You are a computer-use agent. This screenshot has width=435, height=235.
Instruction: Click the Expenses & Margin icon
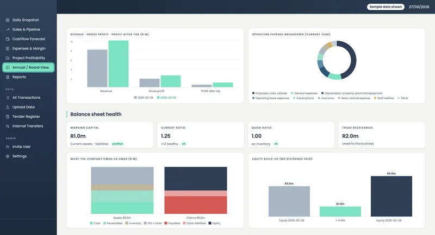(8, 48)
